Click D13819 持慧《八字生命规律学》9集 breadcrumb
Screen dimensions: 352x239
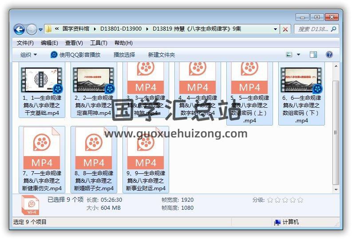click(x=197, y=29)
